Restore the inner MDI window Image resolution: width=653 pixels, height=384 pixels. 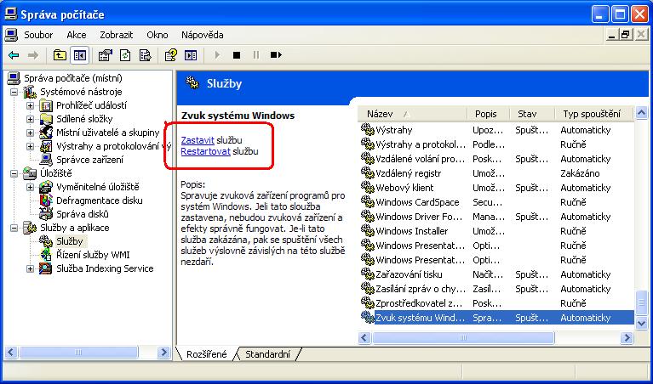(625, 36)
